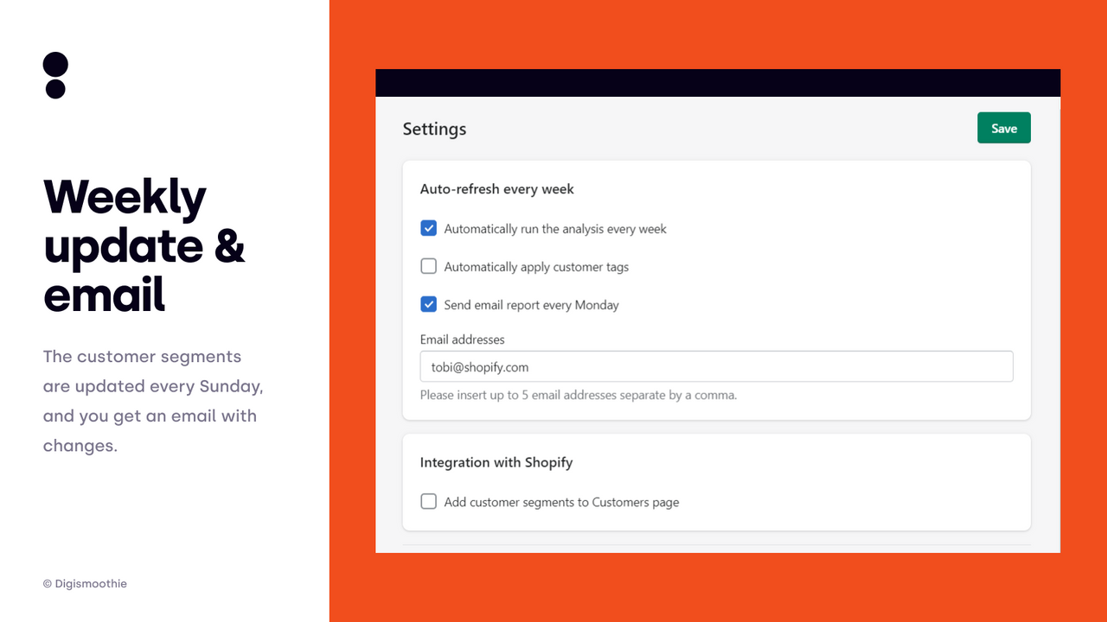Select the Settings page title
Screen dimensions: 1107x622
434,129
